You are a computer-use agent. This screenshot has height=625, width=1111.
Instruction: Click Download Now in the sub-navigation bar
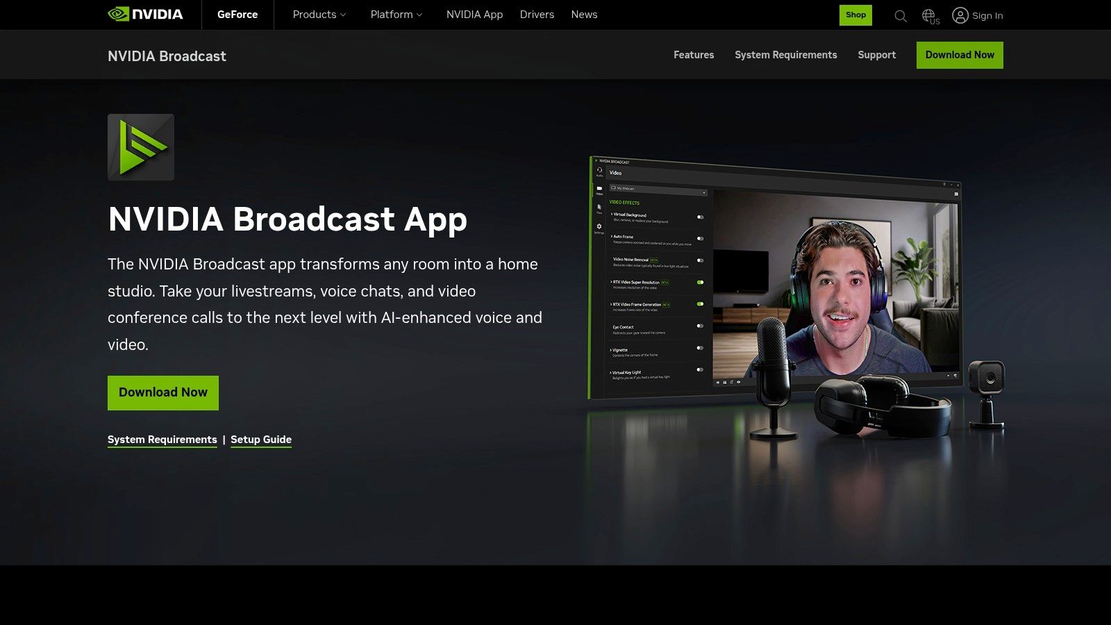coord(960,55)
